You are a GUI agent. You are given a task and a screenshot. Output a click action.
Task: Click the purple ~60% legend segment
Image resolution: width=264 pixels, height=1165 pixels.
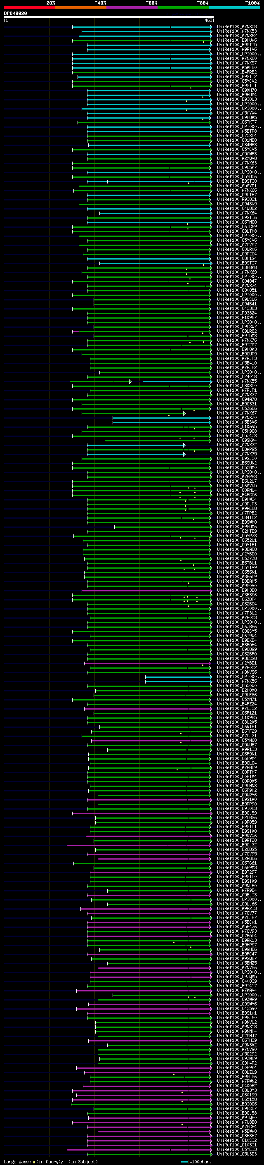pyautogui.click(x=132, y=7)
